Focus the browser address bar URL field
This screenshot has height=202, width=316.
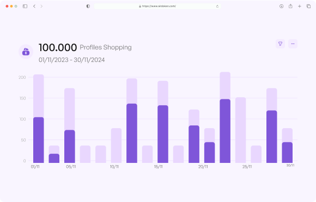[157, 6]
